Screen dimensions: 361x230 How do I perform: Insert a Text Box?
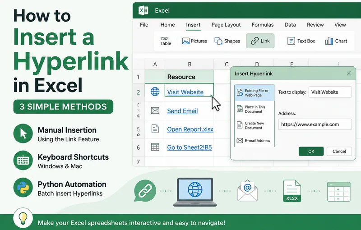(301, 41)
